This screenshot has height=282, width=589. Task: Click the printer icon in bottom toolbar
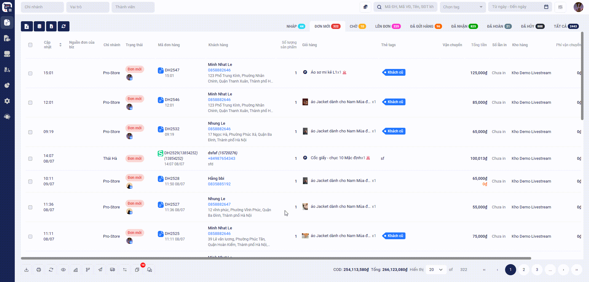click(39, 270)
